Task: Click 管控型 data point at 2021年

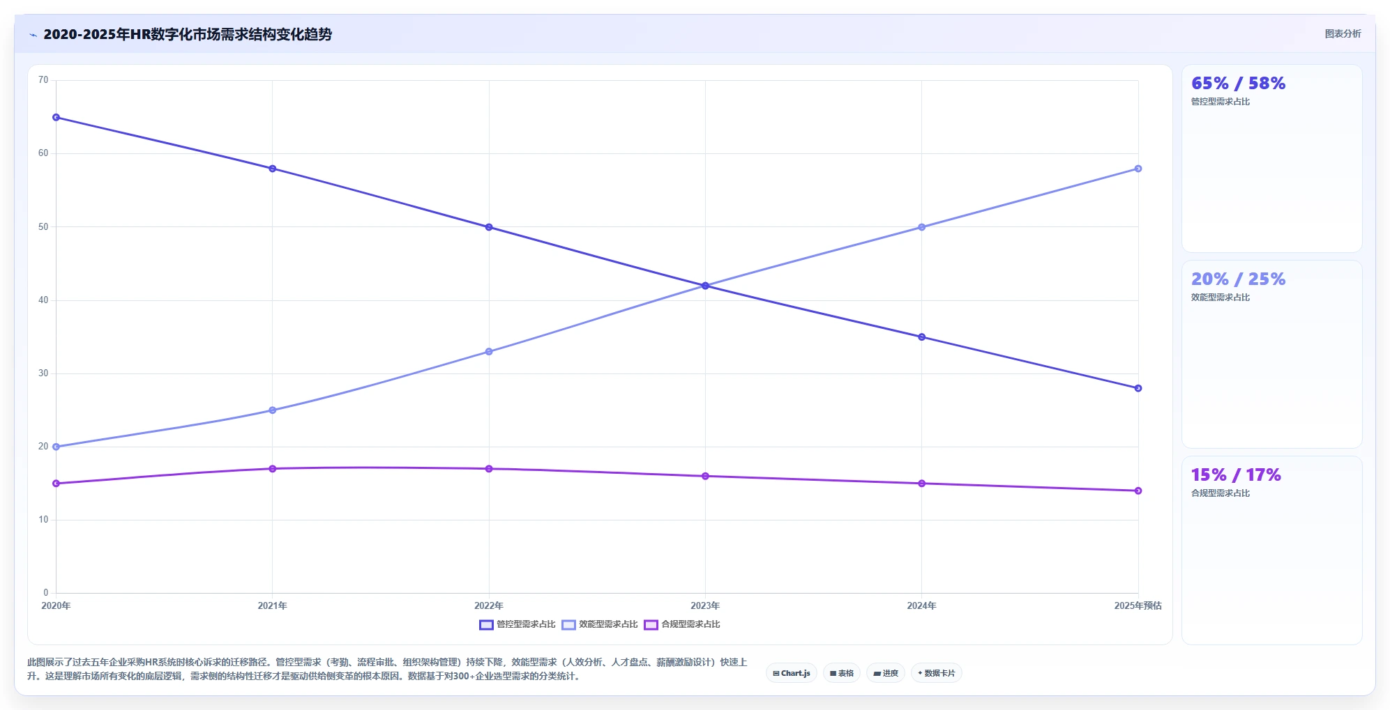Action: 273,169
